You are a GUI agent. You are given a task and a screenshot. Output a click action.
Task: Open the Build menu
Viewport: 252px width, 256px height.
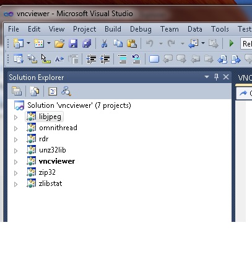(x=113, y=29)
